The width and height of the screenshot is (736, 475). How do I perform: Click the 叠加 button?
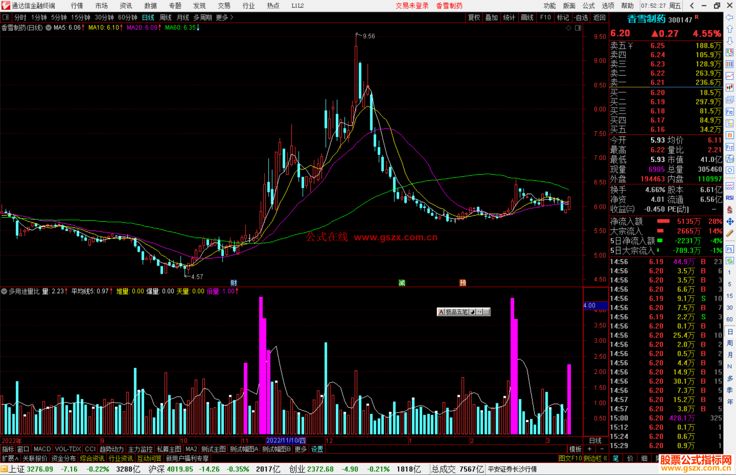(491, 17)
